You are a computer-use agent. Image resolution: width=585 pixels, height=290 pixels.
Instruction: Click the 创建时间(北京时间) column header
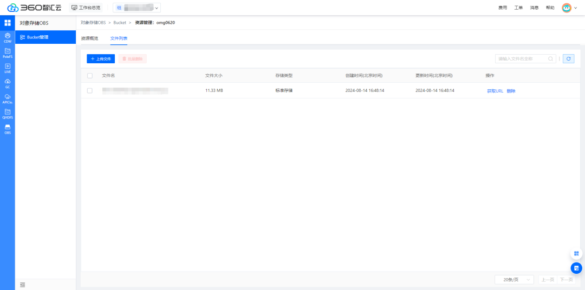coord(364,76)
